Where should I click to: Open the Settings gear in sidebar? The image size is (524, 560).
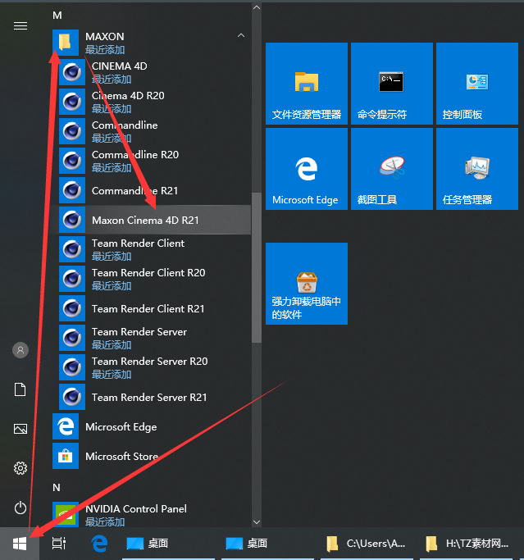click(21, 468)
